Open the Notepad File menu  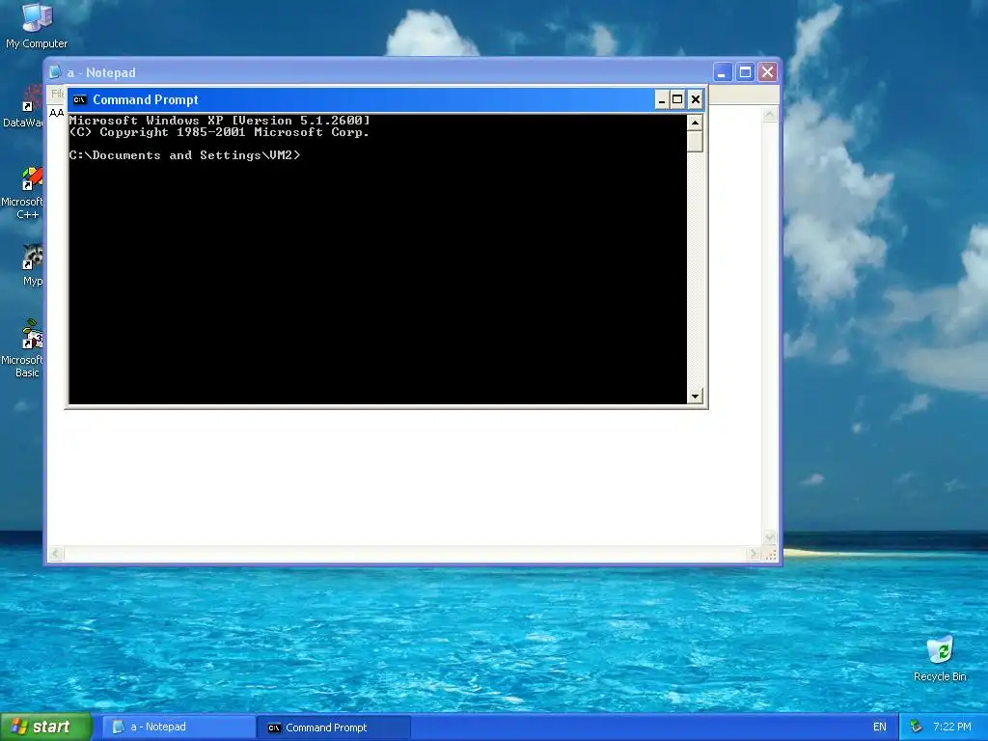point(57,94)
